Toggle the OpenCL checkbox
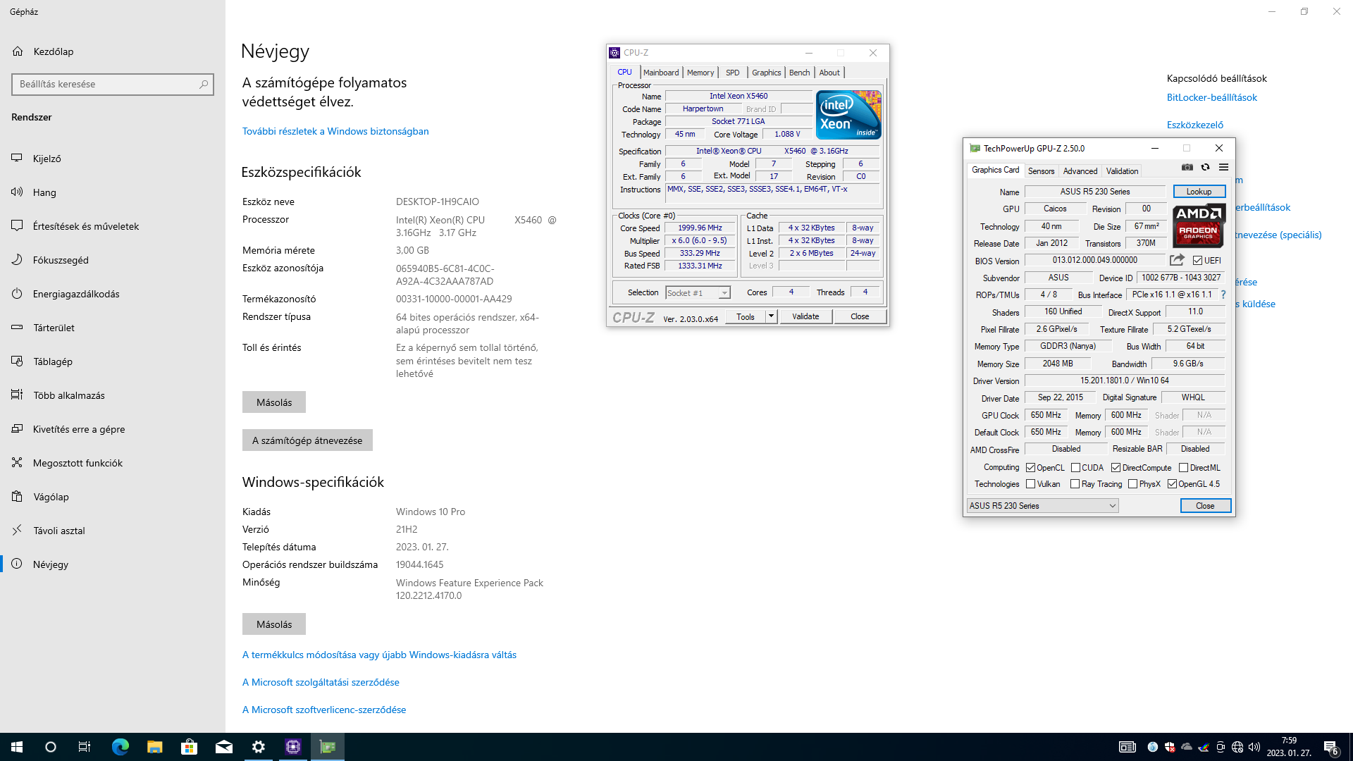 (1031, 468)
